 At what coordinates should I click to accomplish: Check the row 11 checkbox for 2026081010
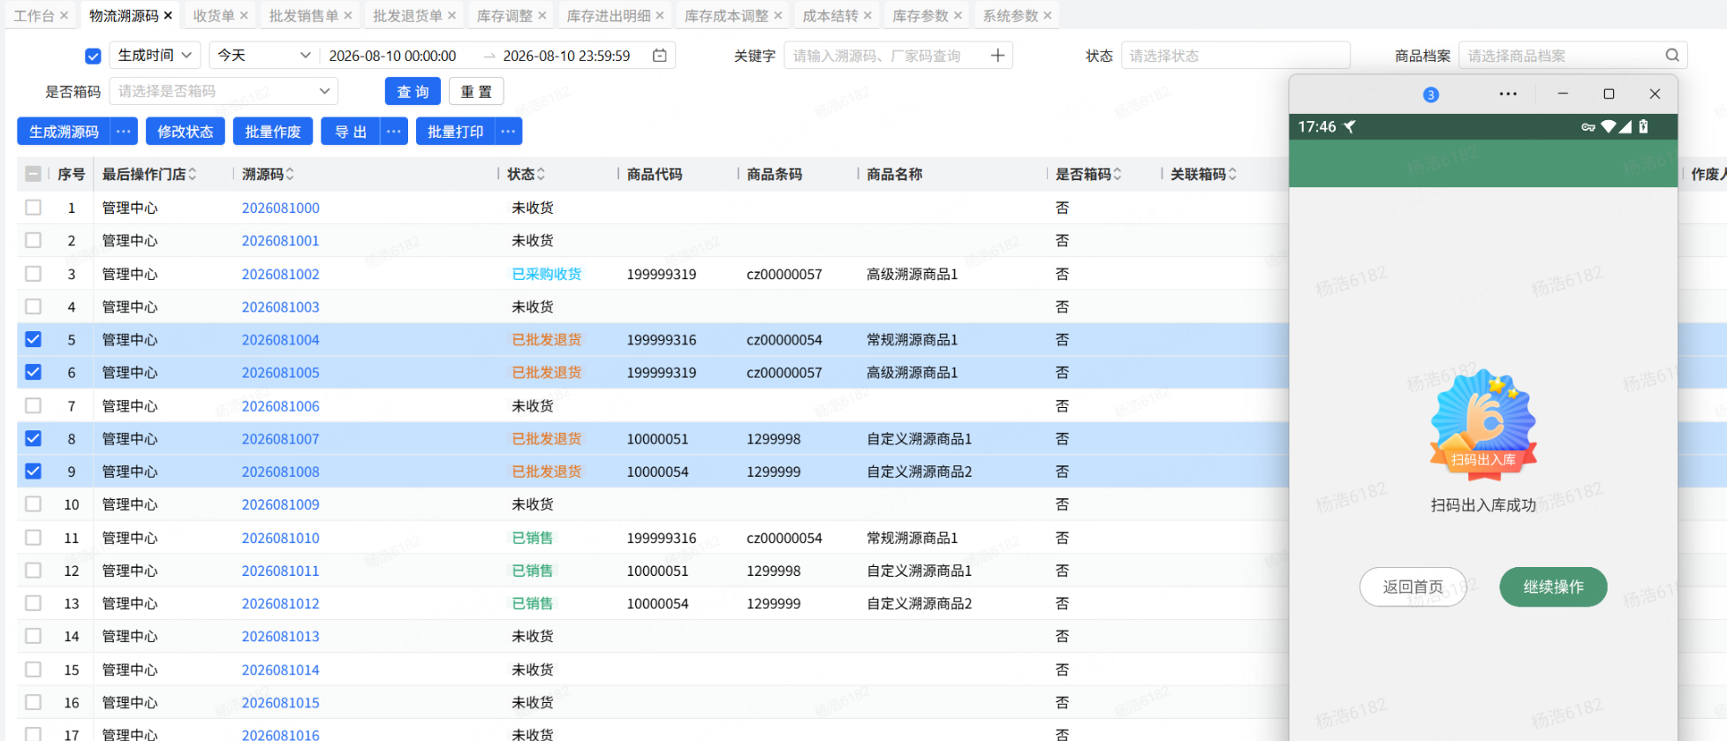coord(33,537)
